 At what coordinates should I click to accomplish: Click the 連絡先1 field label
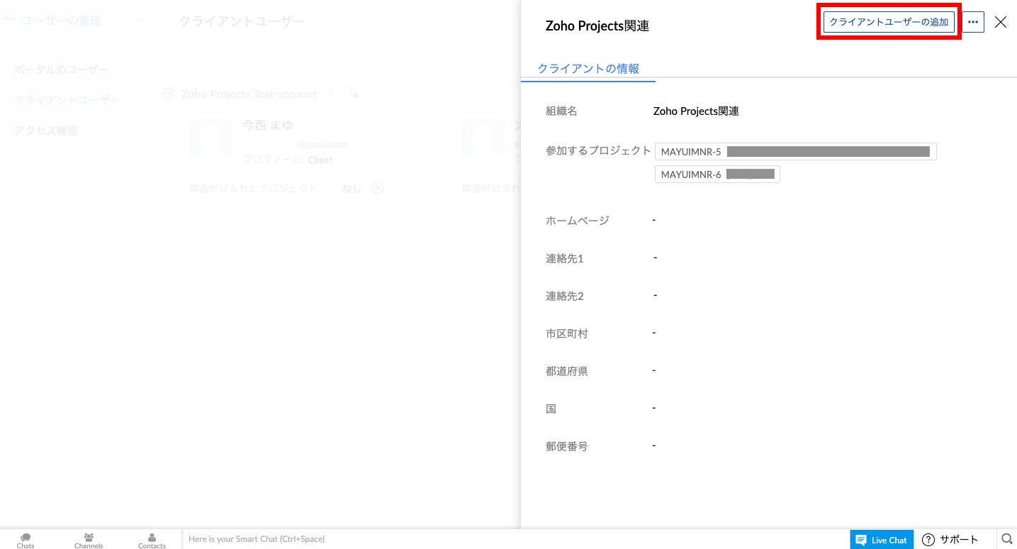[564, 259]
